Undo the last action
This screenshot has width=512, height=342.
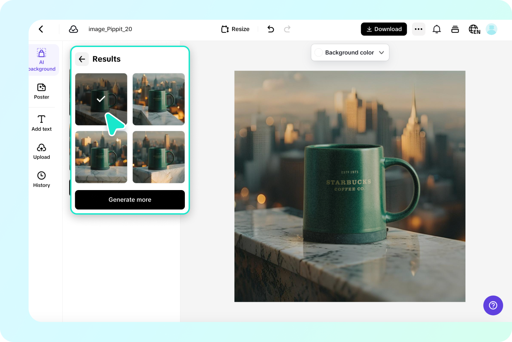tap(271, 29)
